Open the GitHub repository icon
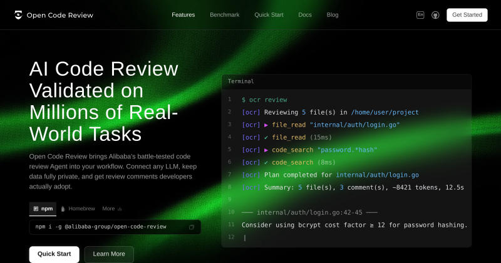The height and width of the screenshot is (263, 501). pyautogui.click(x=435, y=15)
